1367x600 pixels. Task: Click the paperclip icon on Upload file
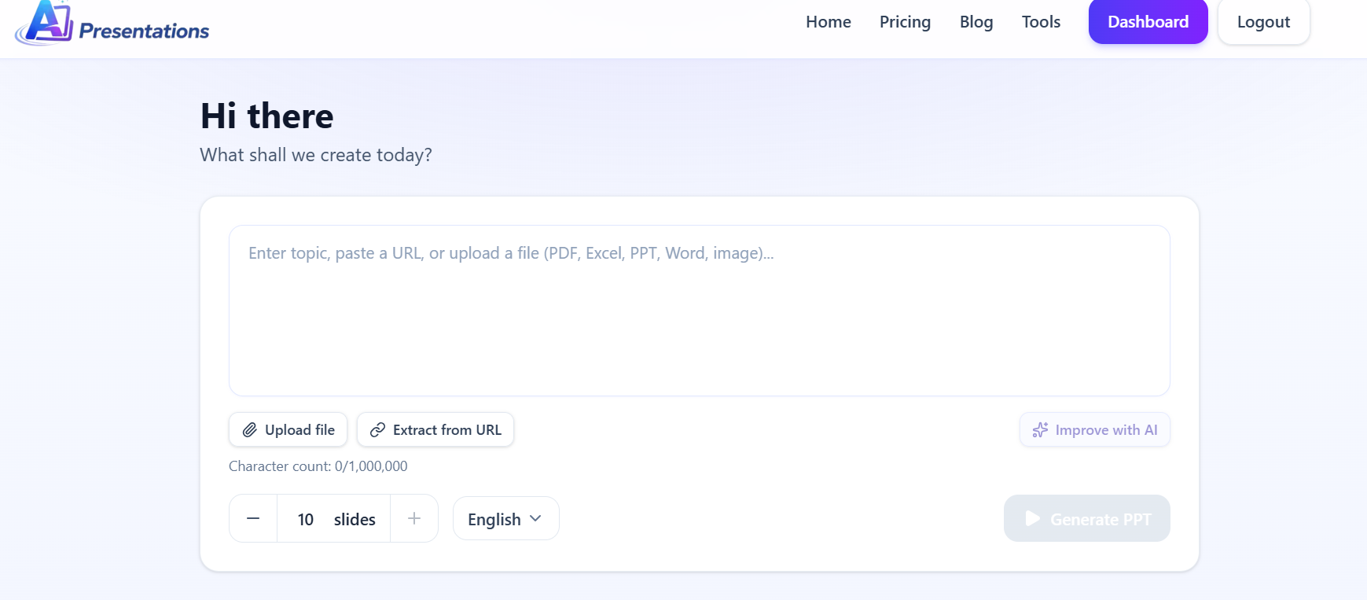point(249,429)
